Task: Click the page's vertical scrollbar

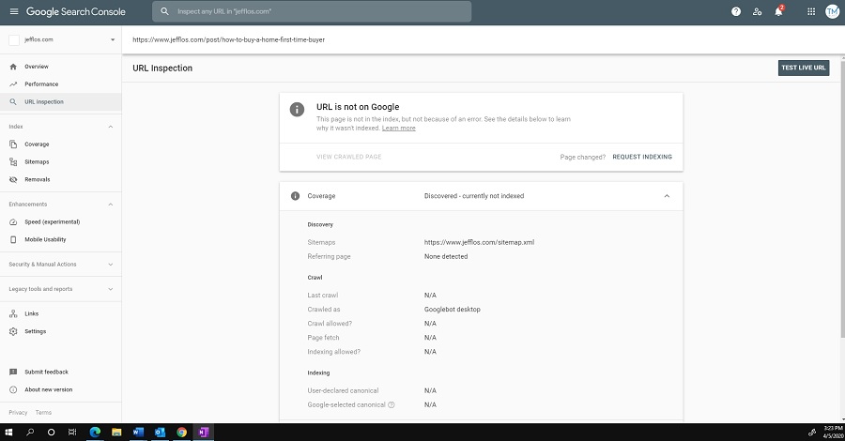Action: click(842, 199)
